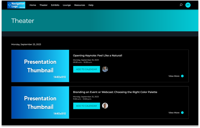Click the Branding an Event speaker photo
The image size is (200, 128).
[x=105, y=106]
